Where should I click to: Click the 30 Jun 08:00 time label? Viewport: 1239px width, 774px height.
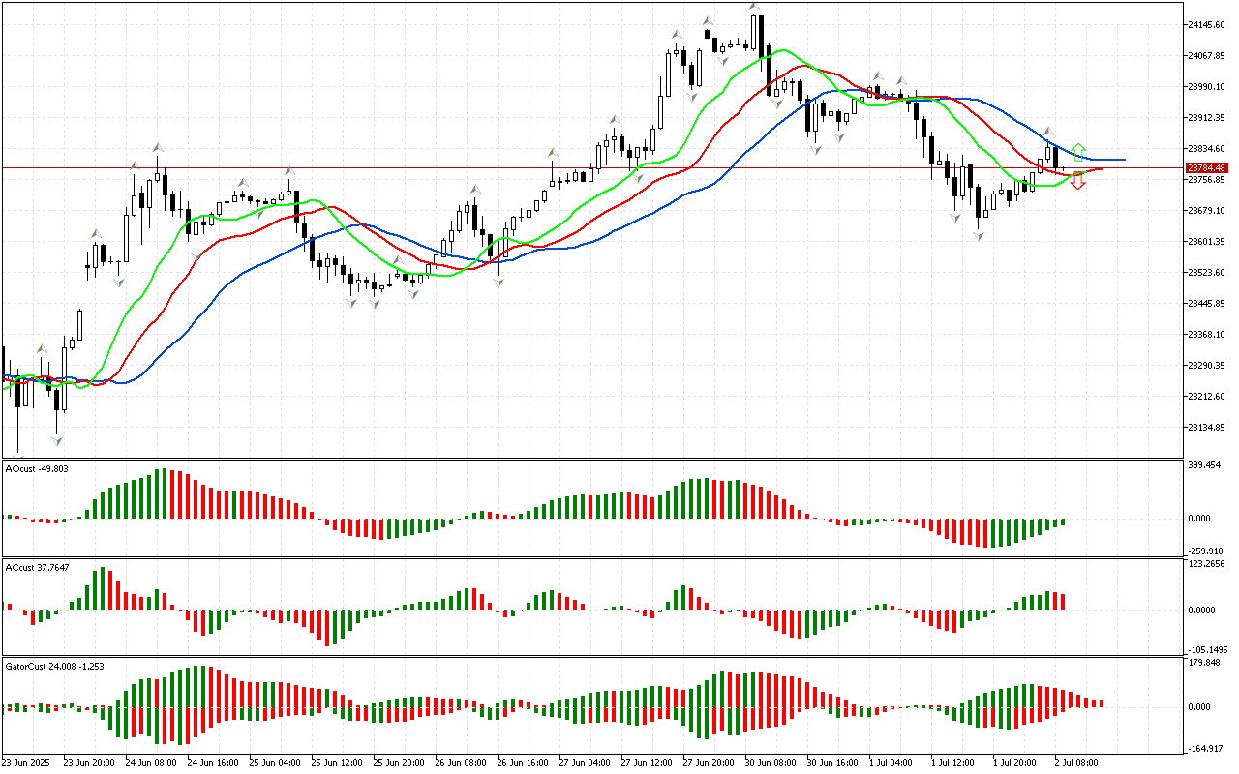pyautogui.click(x=770, y=763)
